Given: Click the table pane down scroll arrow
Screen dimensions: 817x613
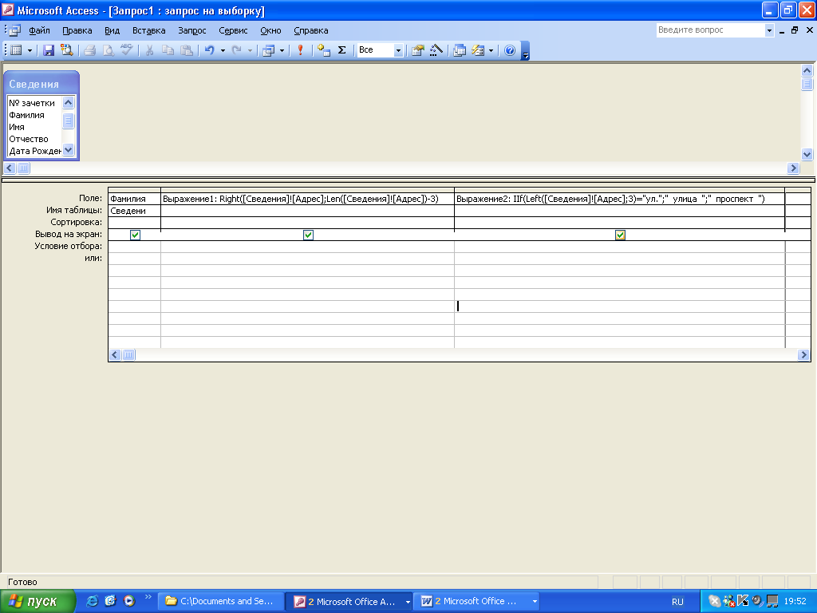Looking at the screenshot, I should click(807, 154).
